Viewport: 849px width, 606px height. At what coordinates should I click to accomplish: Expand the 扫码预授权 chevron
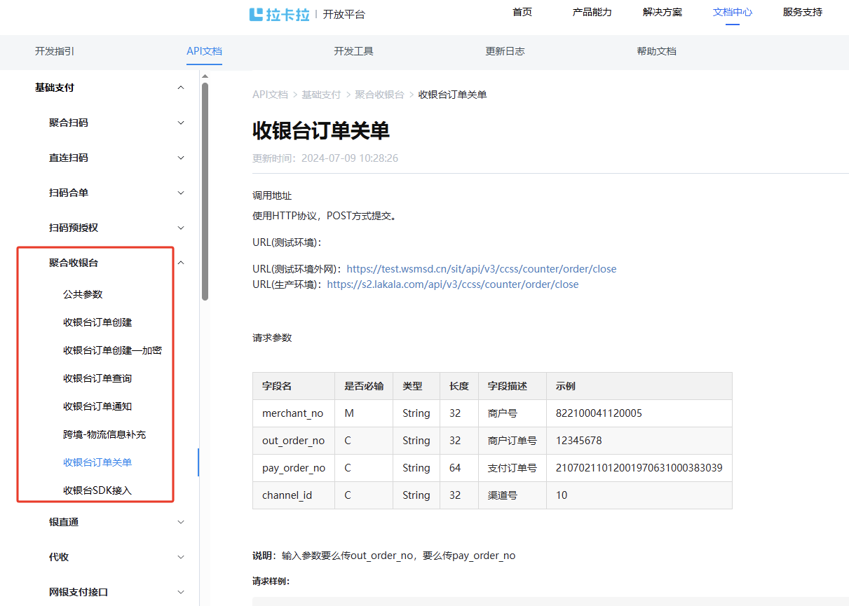point(181,228)
